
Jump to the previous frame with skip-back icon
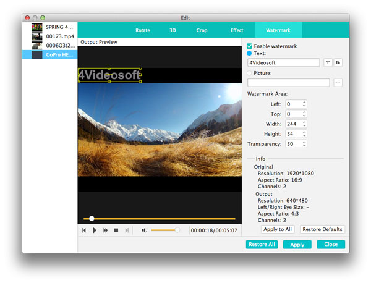(84, 230)
